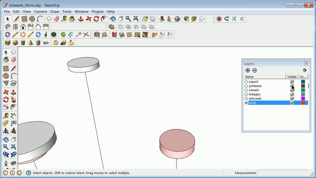Image resolution: width=316 pixels, height=178 pixels.
Task: Set jointaxes as the active layer
Action: tap(246, 86)
